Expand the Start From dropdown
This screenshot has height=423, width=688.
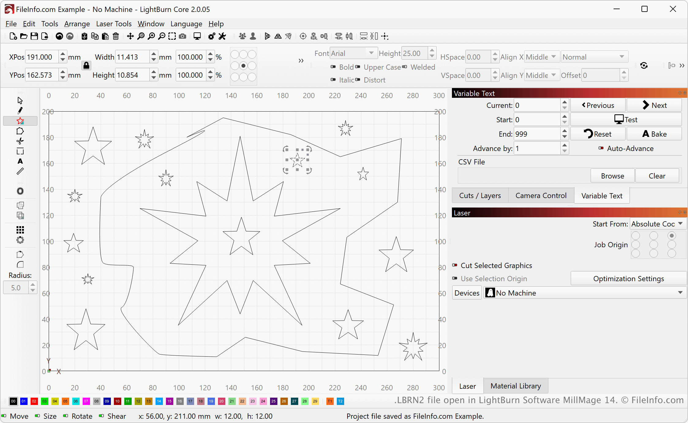click(658, 224)
